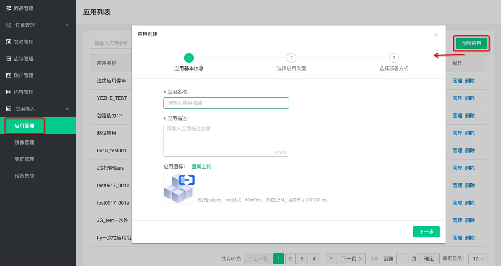Click 删除 in the last table row
501x266 pixels.
tap(470, 238)
